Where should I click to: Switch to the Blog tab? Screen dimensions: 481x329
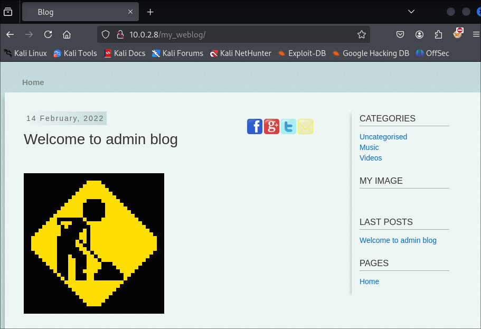pyautogui.click(x=74, y=11)
